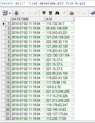Click the insert record plus icon
This screenshot has height=123, width=95.
pyautogui.click(x=23, y=13)
